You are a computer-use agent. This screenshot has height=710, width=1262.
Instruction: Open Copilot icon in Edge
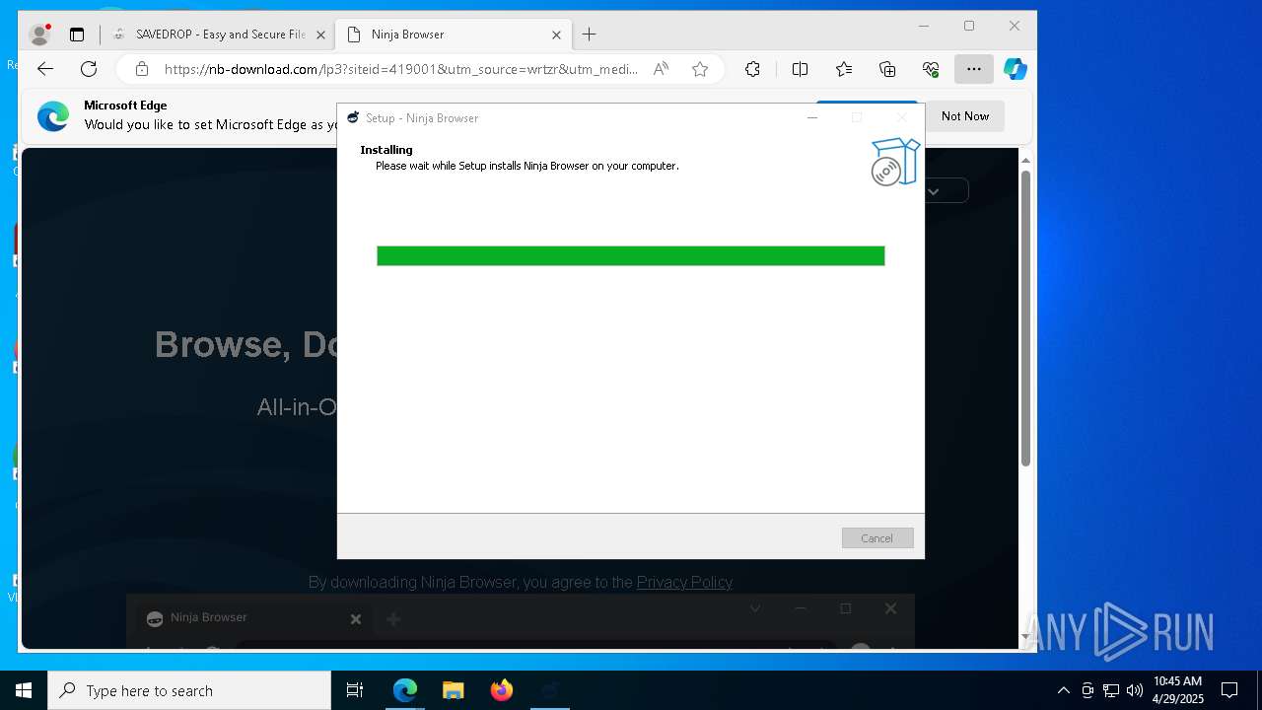(1016, 69)
